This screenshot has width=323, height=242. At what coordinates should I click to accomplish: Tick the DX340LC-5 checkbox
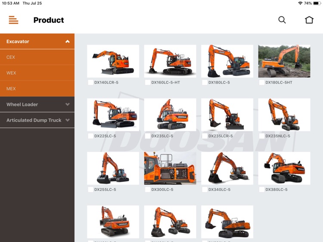(x=205, y=189)
